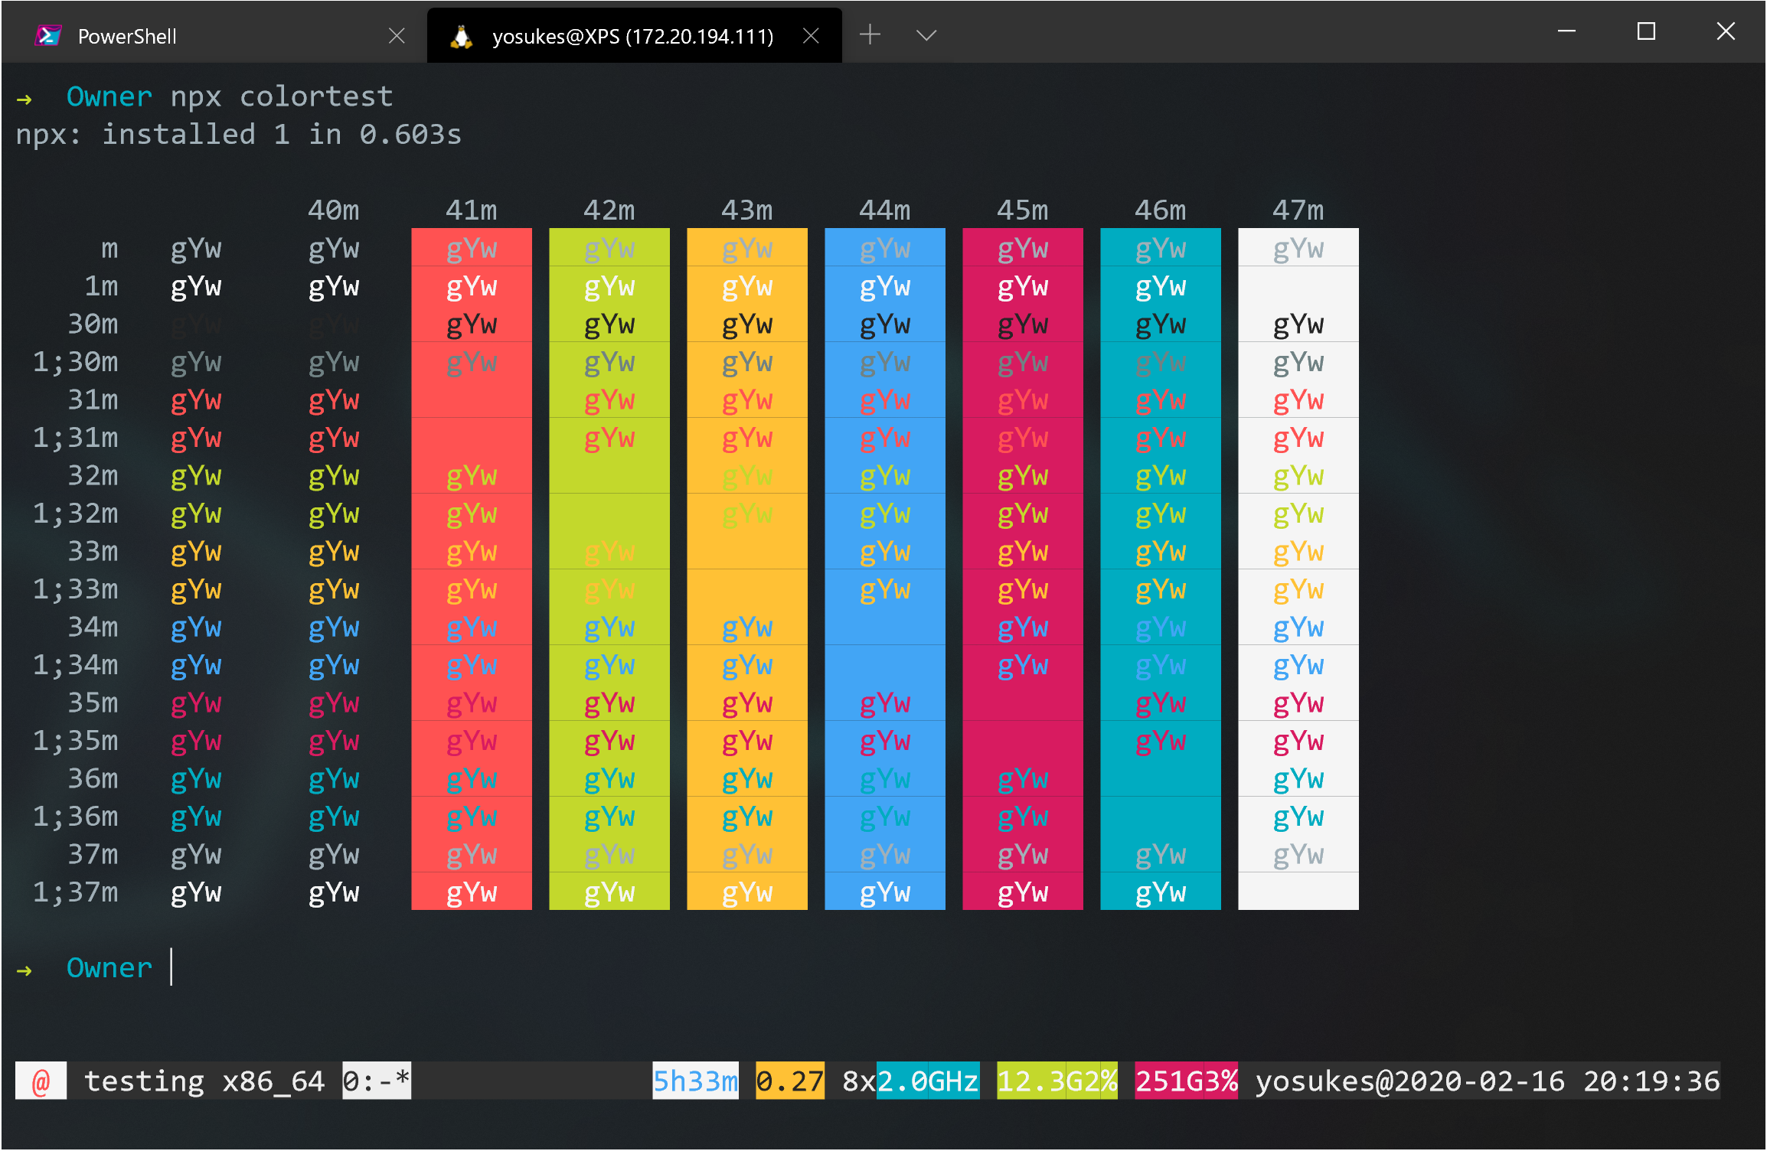Close the PowerShell tab

(x=397, y=36)
